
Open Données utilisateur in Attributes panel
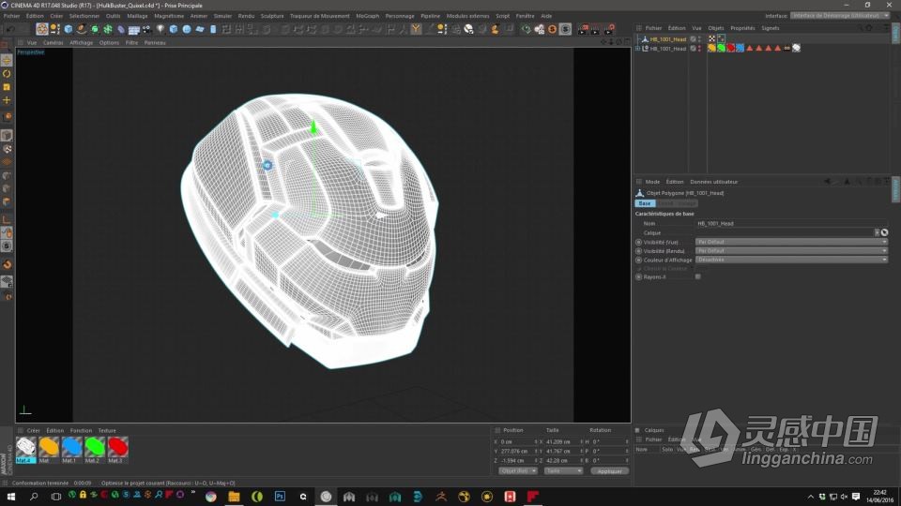(x=713, y=182)
